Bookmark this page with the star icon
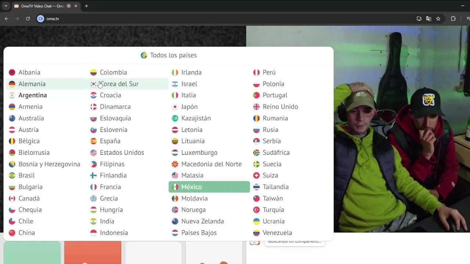This screenshot has width=470, height=264. [x=438, y=19]
